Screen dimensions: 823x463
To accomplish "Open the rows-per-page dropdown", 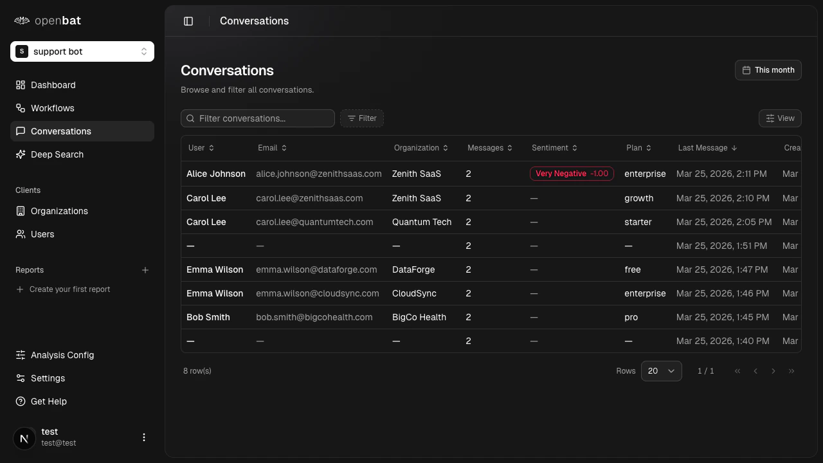I will [x=661, y=371].
